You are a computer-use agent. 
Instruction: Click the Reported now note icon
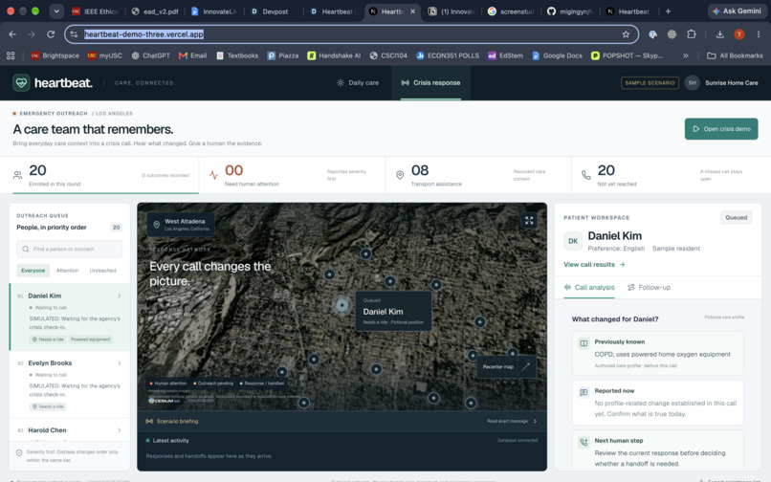(x=584, y=392)
